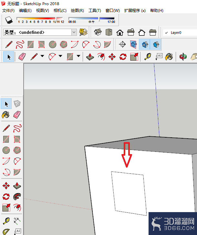
Task: Click the Make Component icon in left palette
Action: [17, 104]
